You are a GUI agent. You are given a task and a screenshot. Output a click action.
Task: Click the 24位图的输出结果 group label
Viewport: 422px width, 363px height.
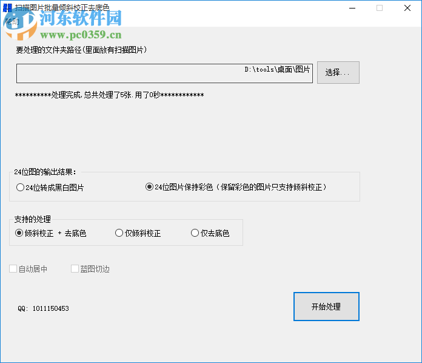point(45,172)
